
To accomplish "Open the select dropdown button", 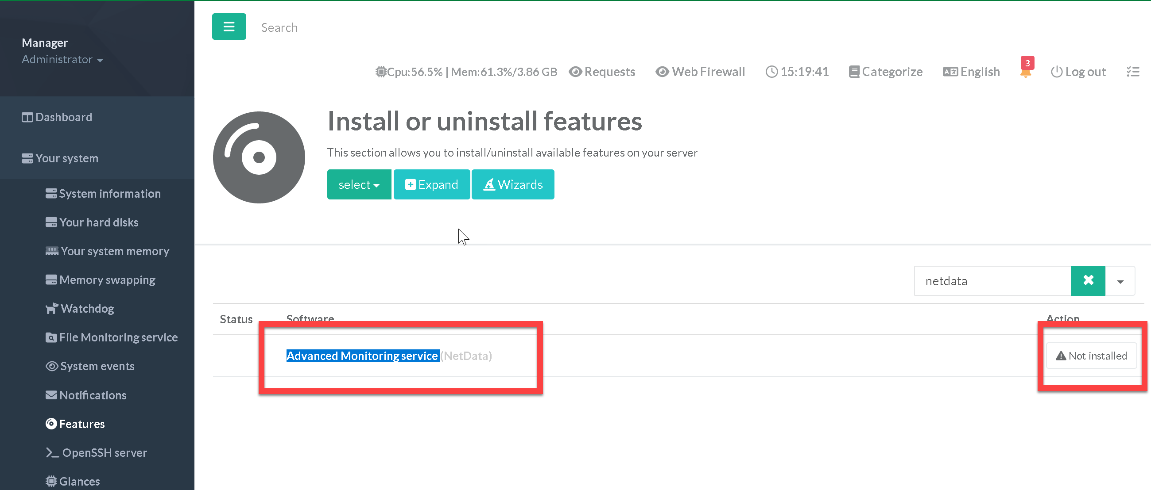I will (359, 184).
